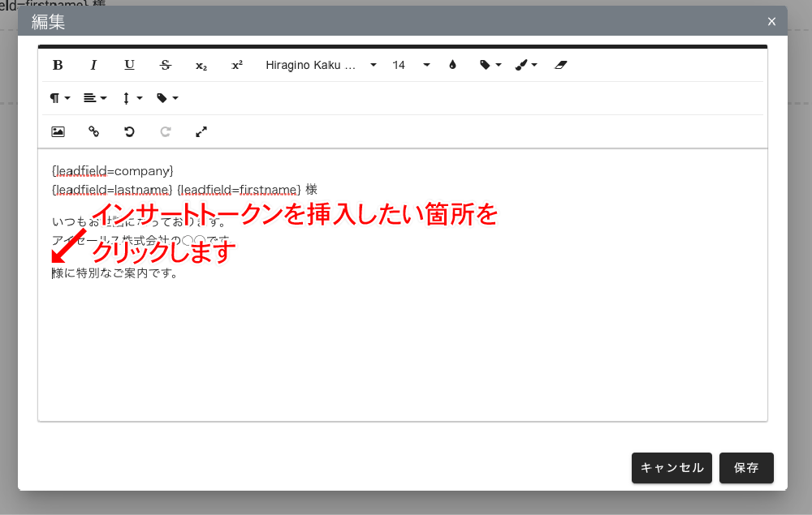Toggle underline formatting

click(x=129, y=65)
